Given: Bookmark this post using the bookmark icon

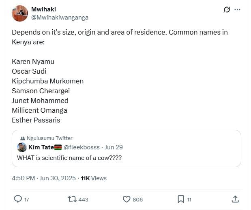Looking at the screenshot, I should coord(181,199).
